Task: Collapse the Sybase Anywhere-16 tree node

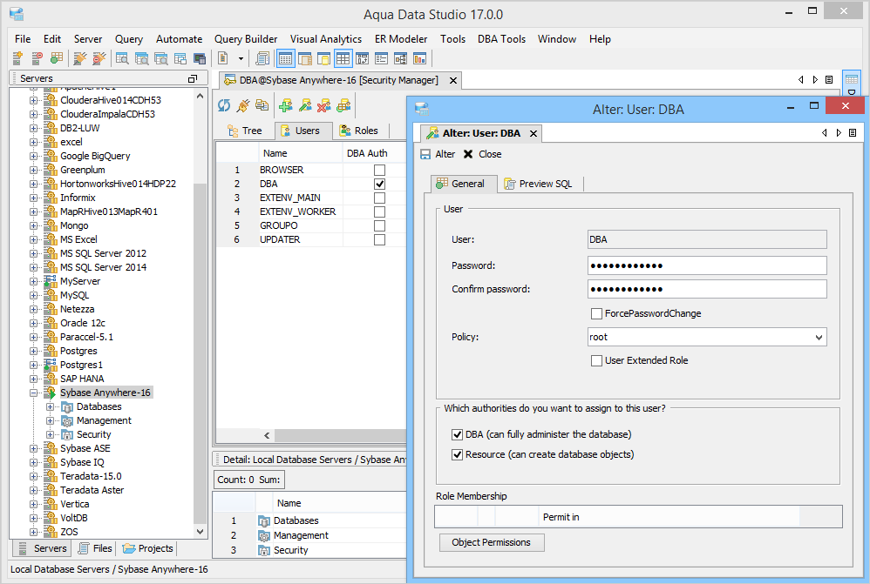Action: 34,393
